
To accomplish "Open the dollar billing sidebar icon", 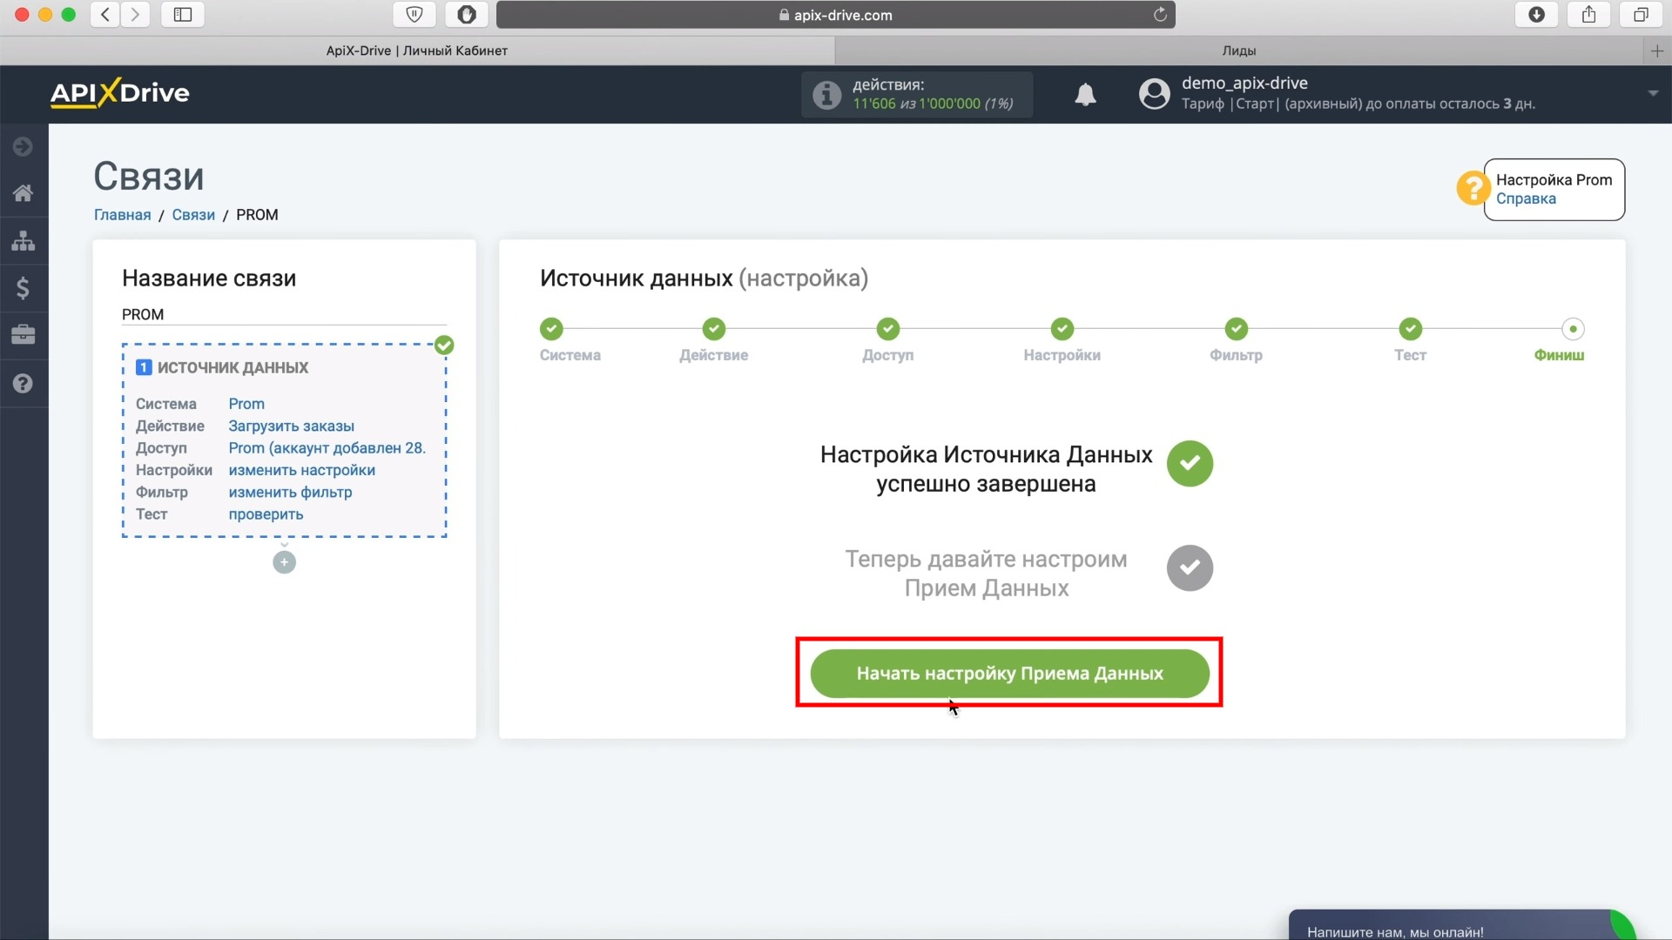I will 24,288.
